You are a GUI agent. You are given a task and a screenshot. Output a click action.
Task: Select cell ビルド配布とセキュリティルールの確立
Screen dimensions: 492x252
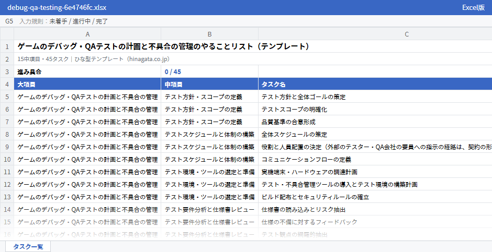[375, 197]
